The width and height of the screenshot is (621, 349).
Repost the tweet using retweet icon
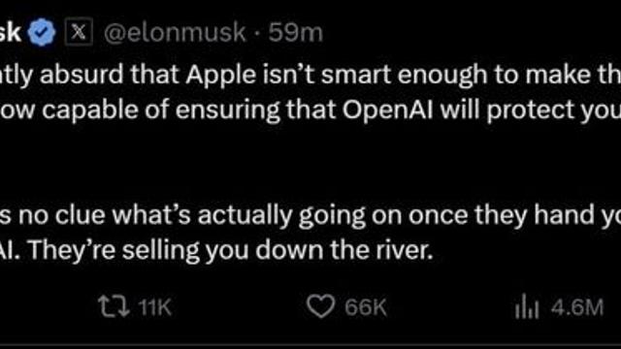click(x=114, y=306)
